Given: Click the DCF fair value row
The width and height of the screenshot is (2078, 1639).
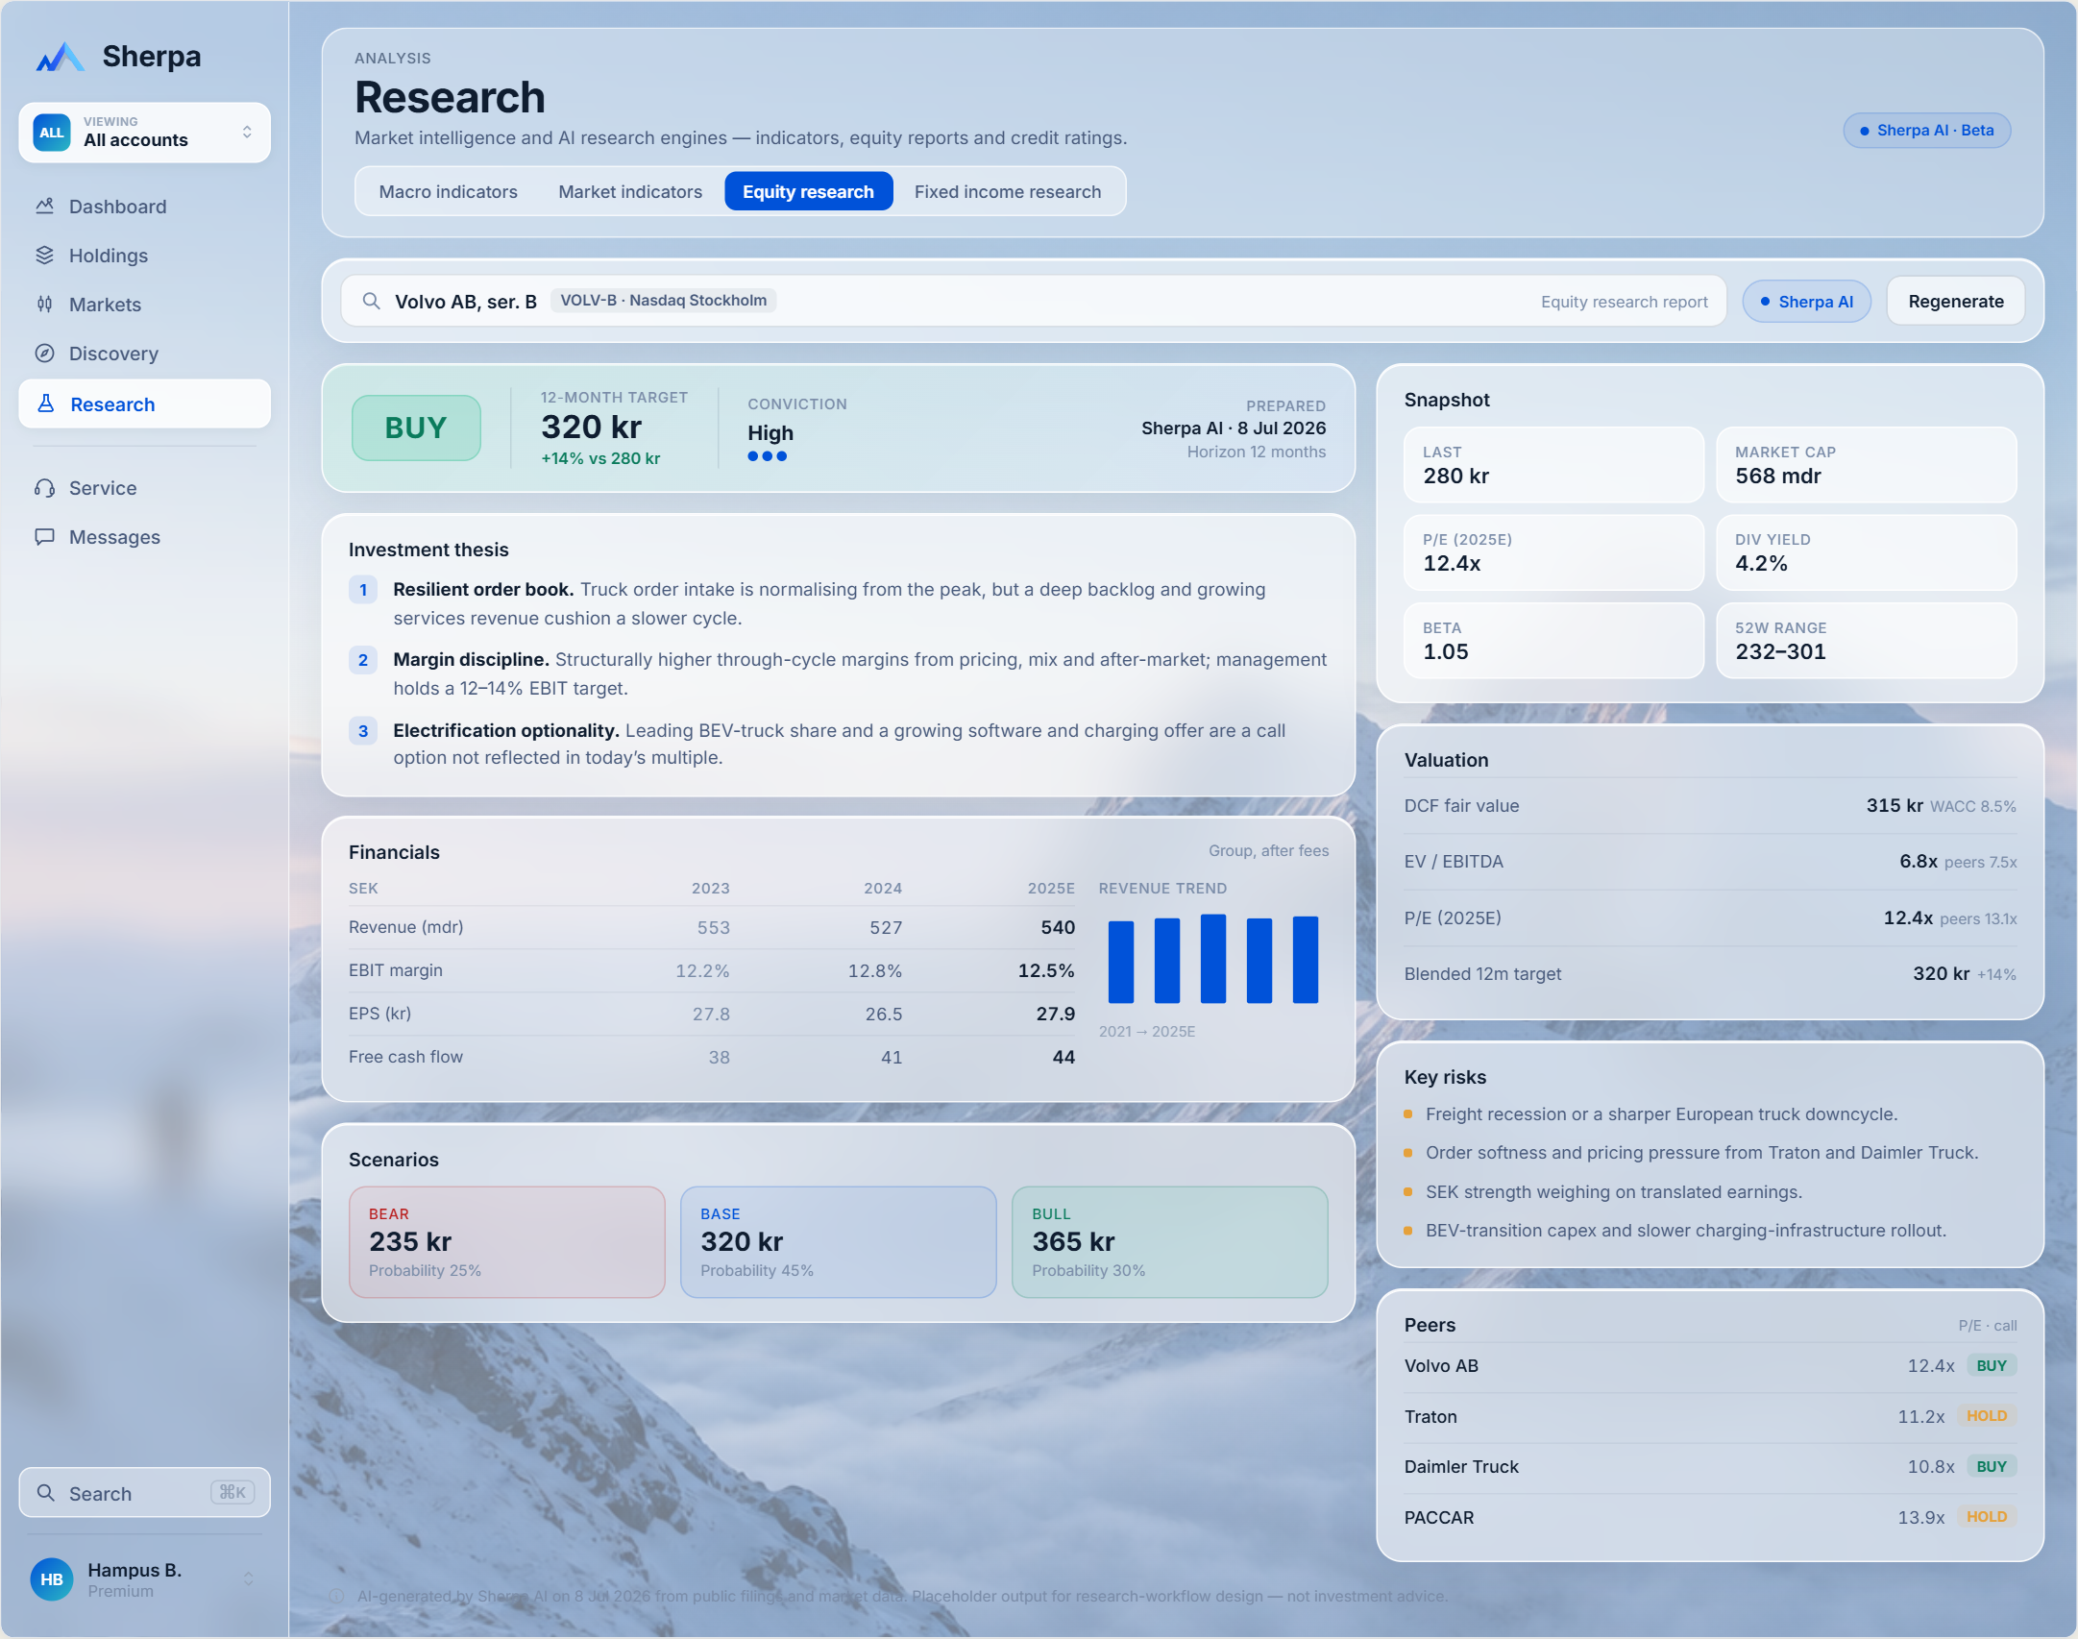Looking at the screenshot, I should (x=1710, y=806).
